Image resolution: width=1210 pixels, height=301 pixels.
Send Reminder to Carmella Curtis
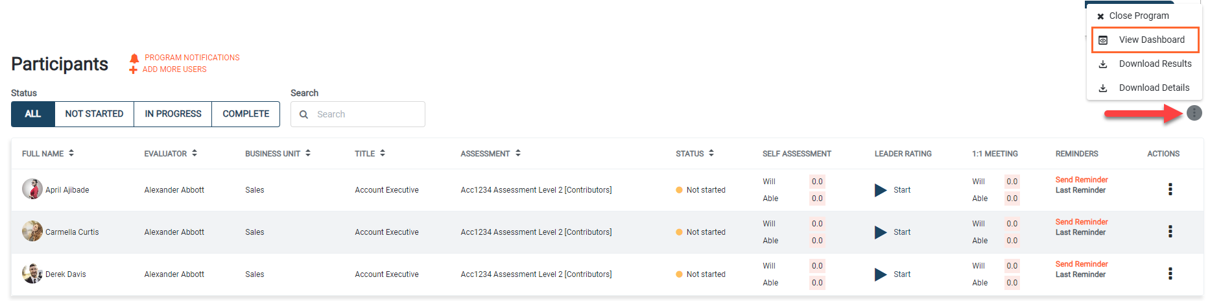[x=1082, y=222]
